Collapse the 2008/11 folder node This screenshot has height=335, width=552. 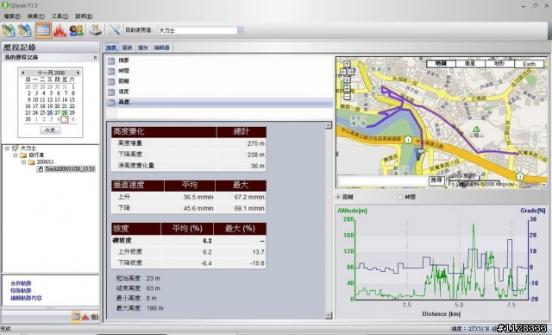pos(23,162)
